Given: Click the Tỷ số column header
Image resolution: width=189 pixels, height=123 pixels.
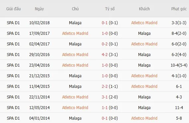Looking at the screenshot, I should (x=110, y=9).
